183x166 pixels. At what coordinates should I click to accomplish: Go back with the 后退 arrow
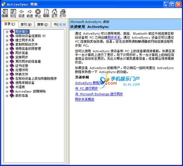coord(21,13)
